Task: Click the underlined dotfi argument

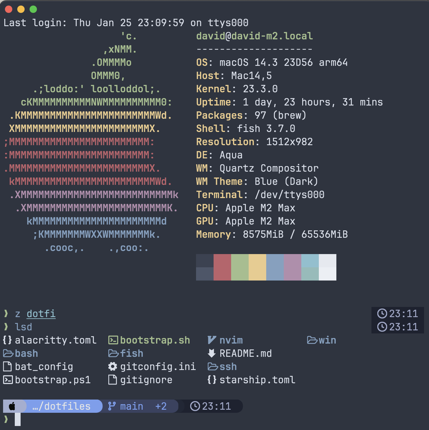Action: [x=41, y=314]
